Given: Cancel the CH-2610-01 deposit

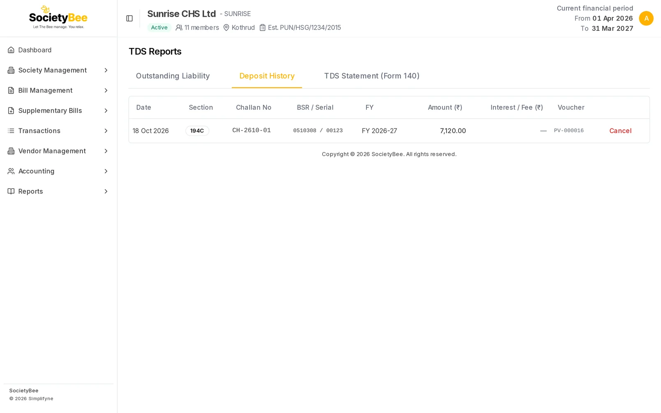Looking at the screenshot, I should click(x=620, y=131).
